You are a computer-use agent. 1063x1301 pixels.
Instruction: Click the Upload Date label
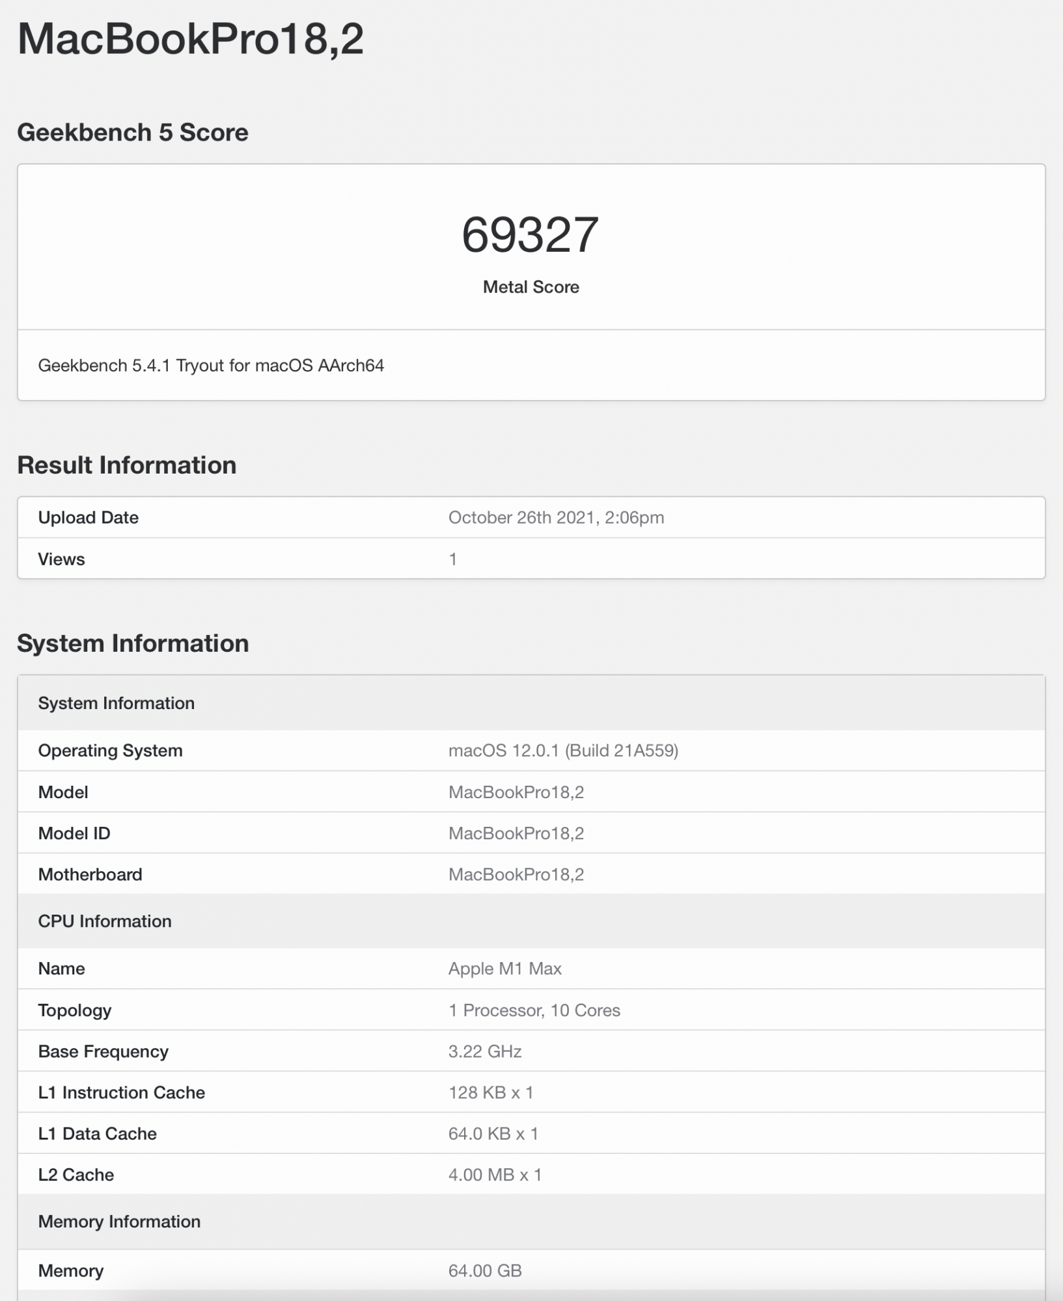89,518
